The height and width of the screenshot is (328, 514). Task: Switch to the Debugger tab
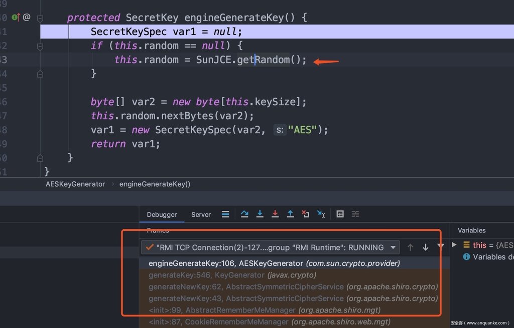(162, 214)
